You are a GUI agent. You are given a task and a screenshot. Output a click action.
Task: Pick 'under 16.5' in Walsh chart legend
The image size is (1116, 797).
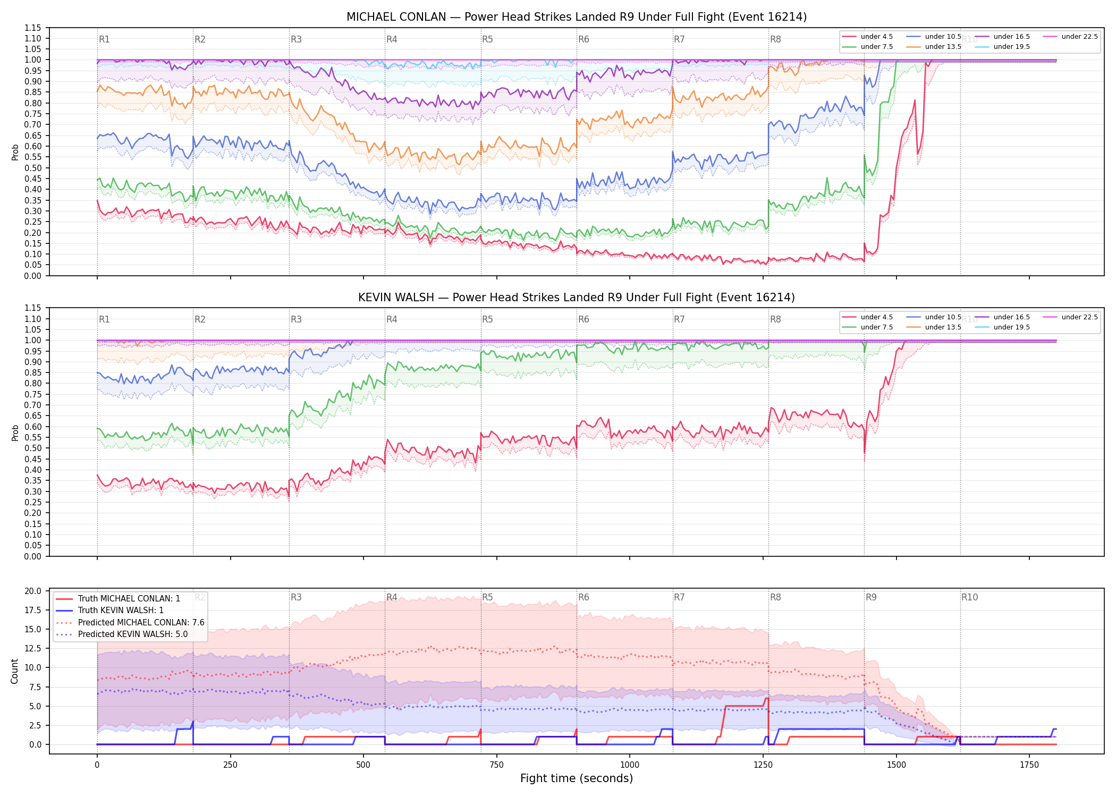point(1003,317)
